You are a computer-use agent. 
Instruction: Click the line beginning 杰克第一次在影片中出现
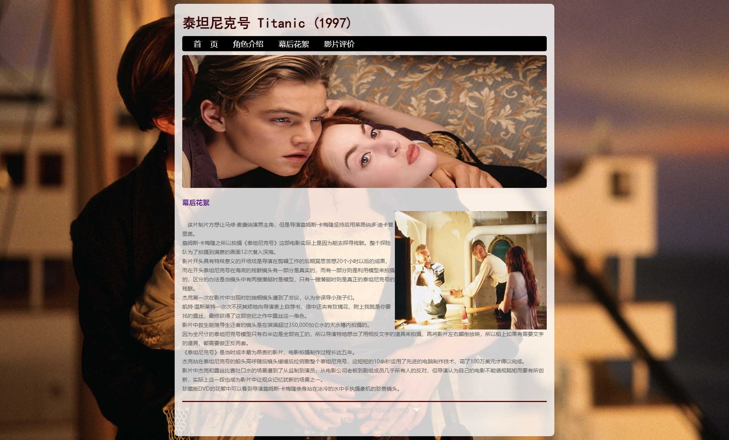pyautogui.click(x=269, y=298)
